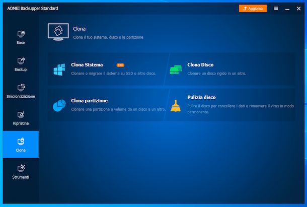Minimize the AOMEI Backupper window

point(287,9)
